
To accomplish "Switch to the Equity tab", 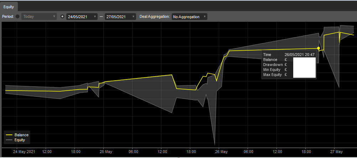I will click(x=9, y=7).
